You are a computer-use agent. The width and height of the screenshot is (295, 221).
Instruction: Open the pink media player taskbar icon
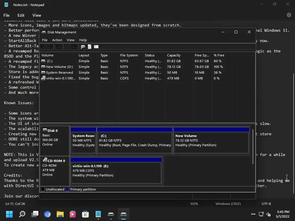(73, 214)
